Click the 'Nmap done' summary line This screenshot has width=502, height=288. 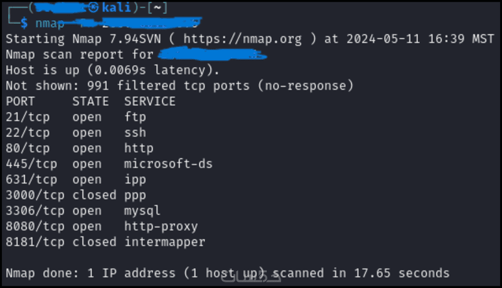[x=227, y=273]
